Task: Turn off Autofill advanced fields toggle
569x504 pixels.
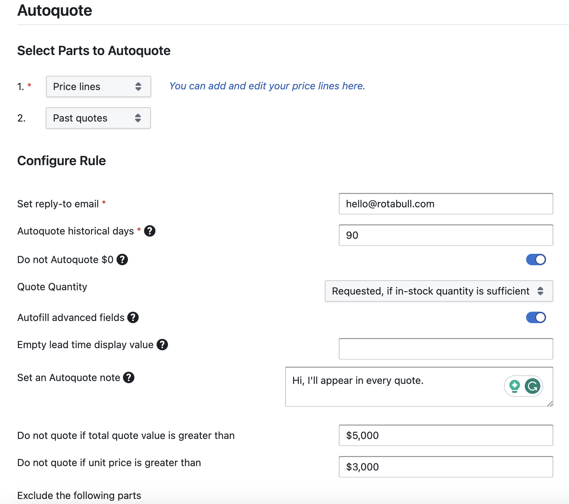Action: click(536, 317)
